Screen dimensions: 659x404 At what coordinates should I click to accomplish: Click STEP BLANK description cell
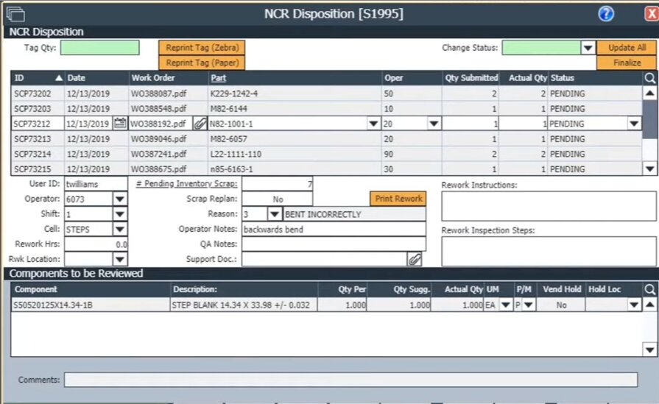[244, 305]
